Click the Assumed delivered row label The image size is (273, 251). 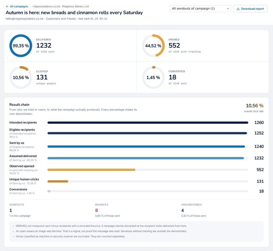point(23,156)
